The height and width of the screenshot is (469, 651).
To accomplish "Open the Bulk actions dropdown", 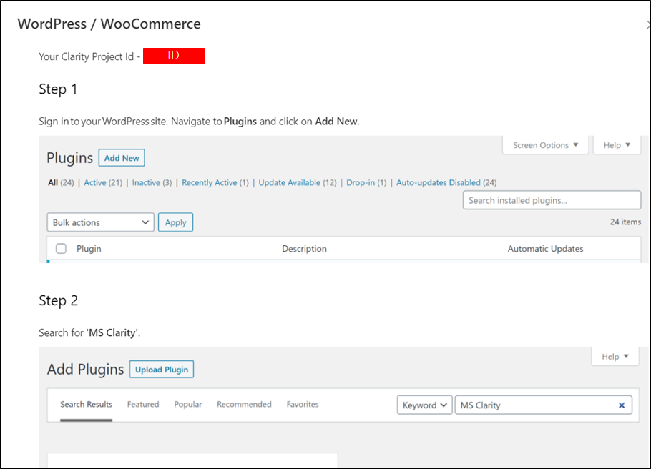I will tap(100, 222).
